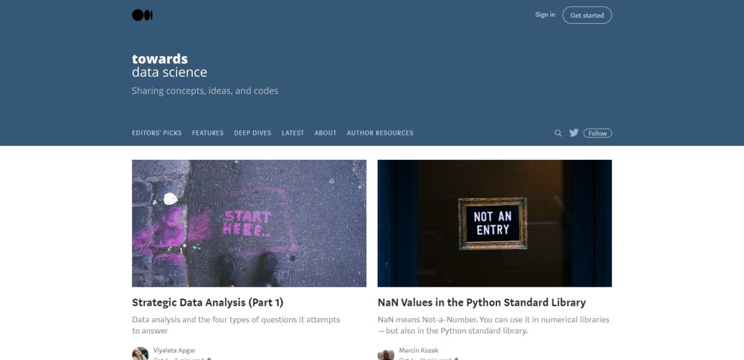Click Marcin Kozak's avatar image
The width and height of the screenshot is (744, 360).
coord(386,353)
